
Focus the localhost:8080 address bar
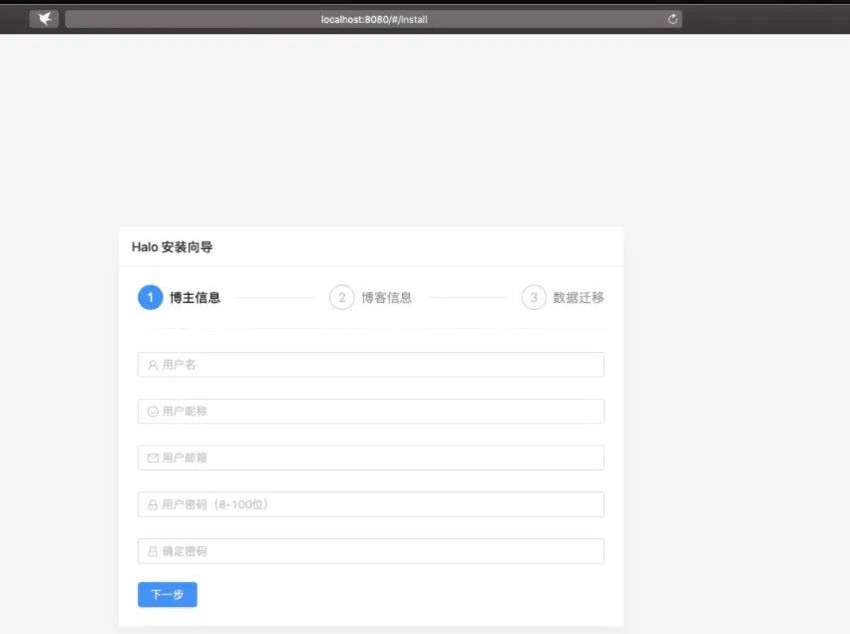click(x=373, y=19)
